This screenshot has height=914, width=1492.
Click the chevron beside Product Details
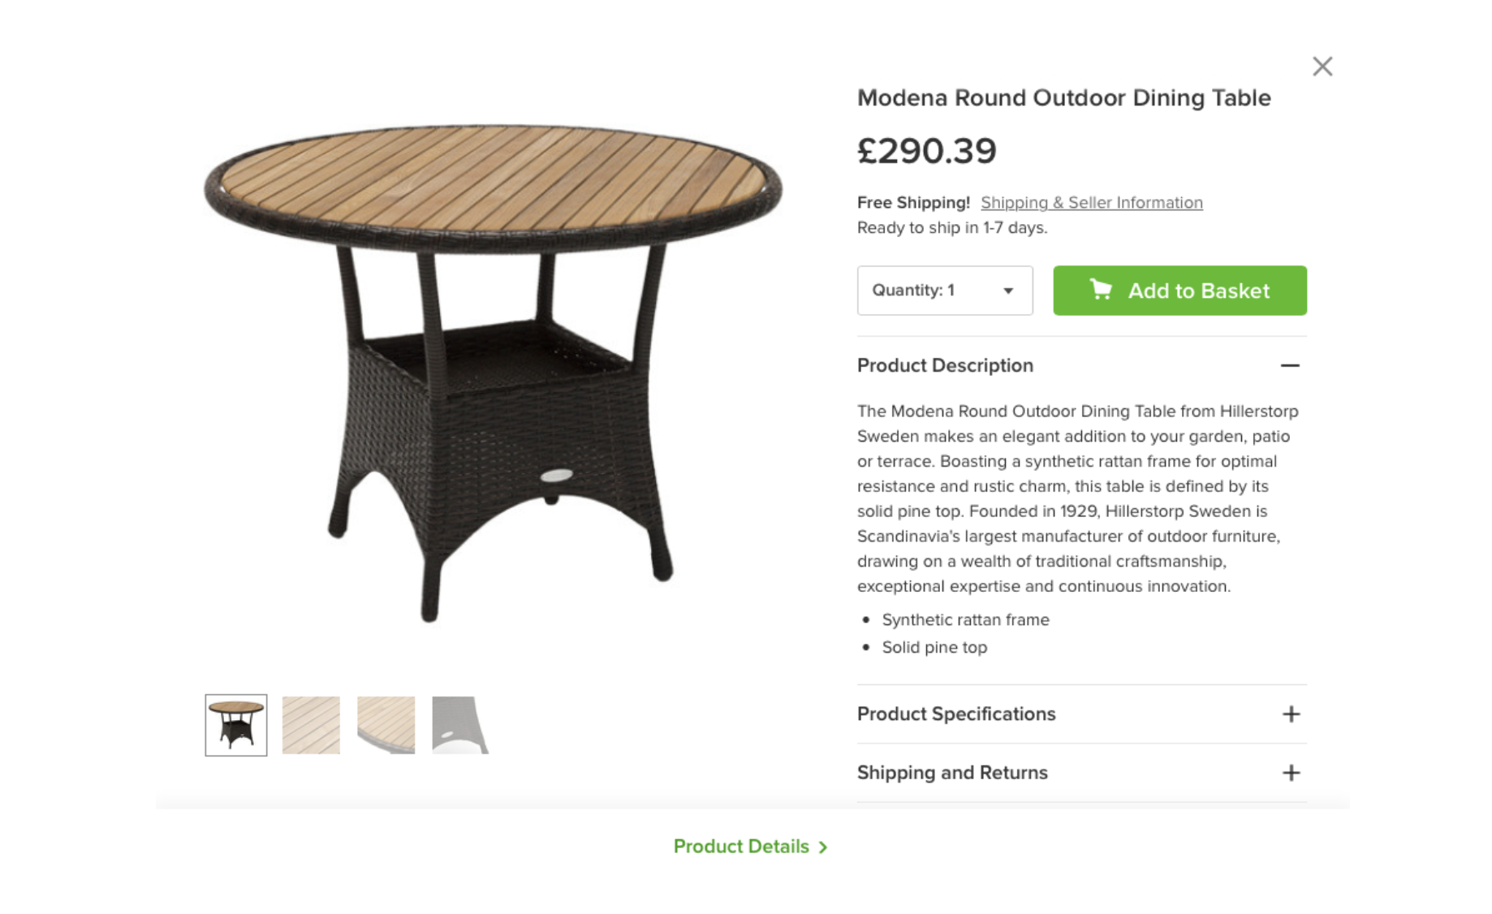(823, 847)
